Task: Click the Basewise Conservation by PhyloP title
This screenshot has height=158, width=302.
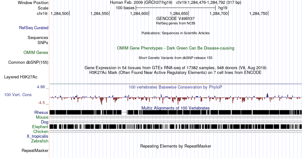Action: 175,87
